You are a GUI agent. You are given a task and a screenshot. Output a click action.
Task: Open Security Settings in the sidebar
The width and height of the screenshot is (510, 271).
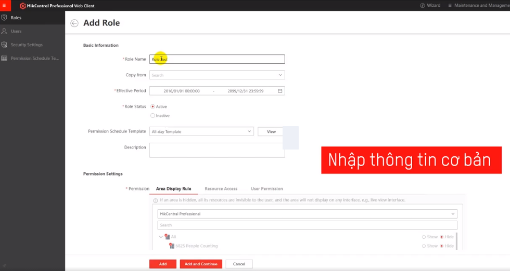tap(32, 45)
